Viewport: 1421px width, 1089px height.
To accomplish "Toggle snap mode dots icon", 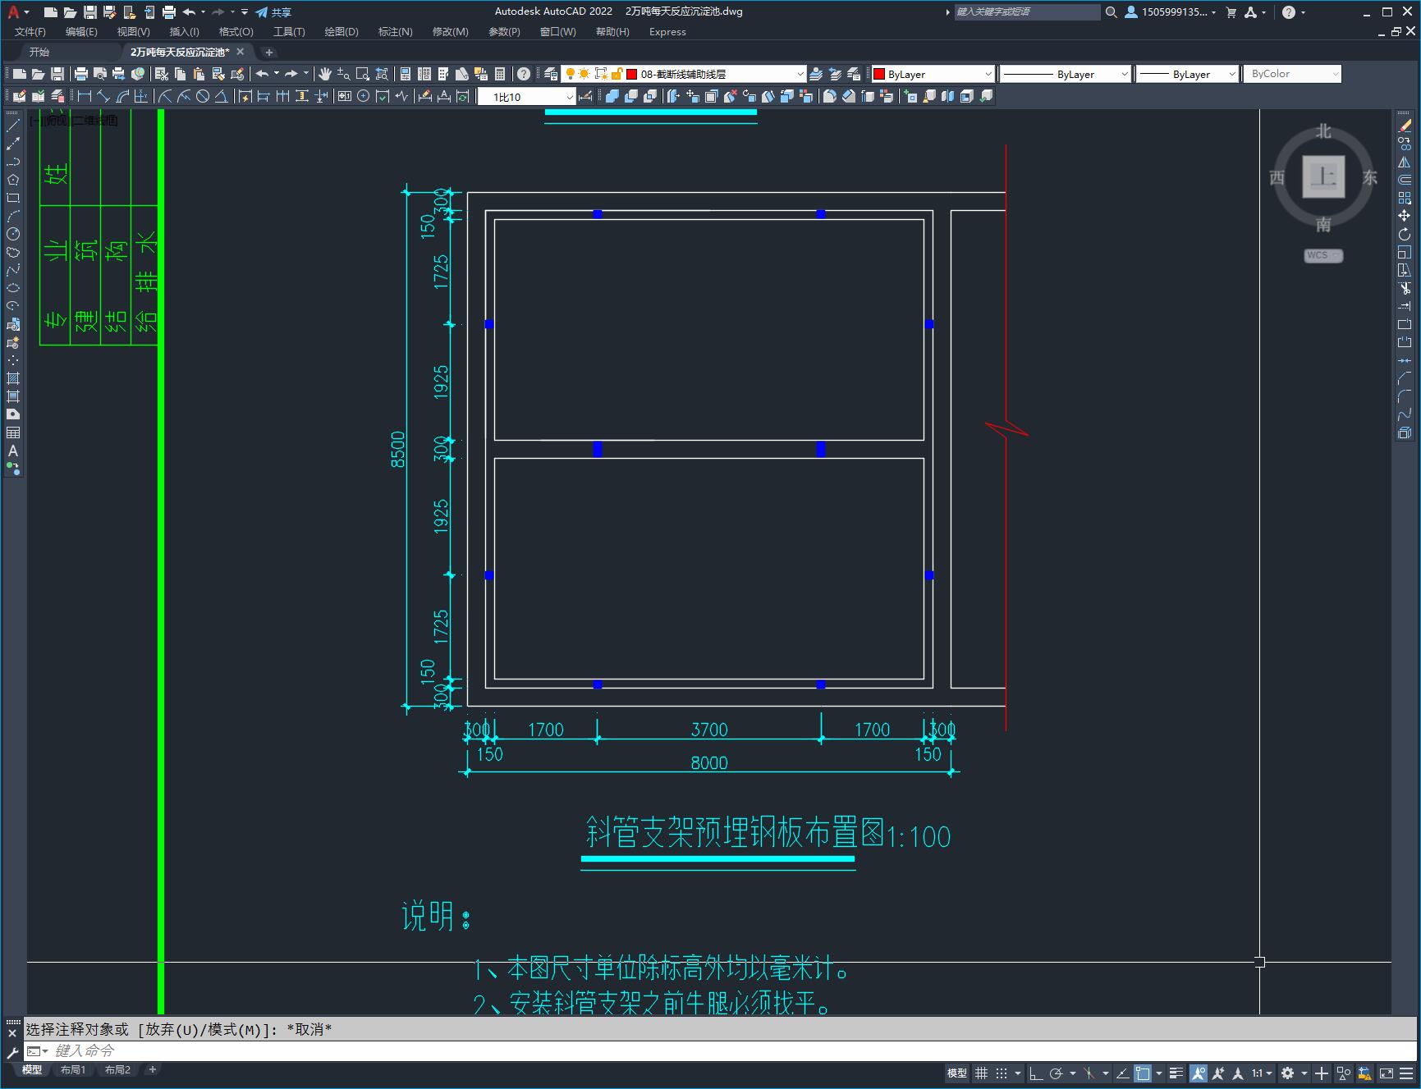I will (x=1002, y=1073).
